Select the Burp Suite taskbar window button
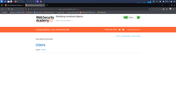 37,2
